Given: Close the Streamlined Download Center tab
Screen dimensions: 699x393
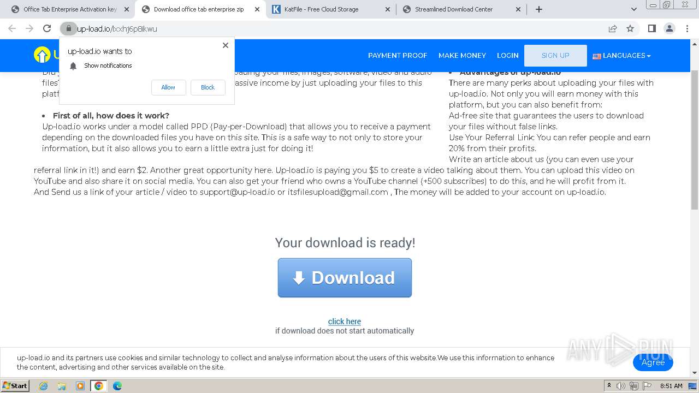Looking at the screenshot, I should [518, 9].
